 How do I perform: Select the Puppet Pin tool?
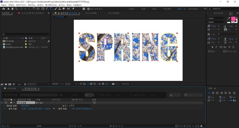73,9
